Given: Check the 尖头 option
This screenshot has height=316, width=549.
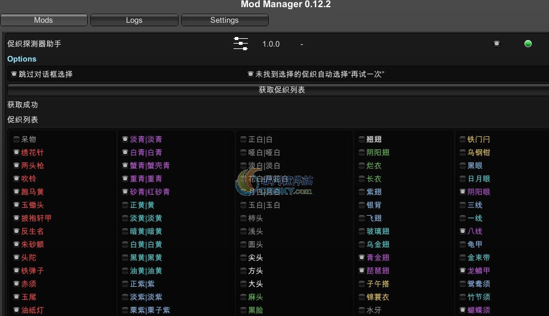Looking at the screenshot, I should coord(243,257).
